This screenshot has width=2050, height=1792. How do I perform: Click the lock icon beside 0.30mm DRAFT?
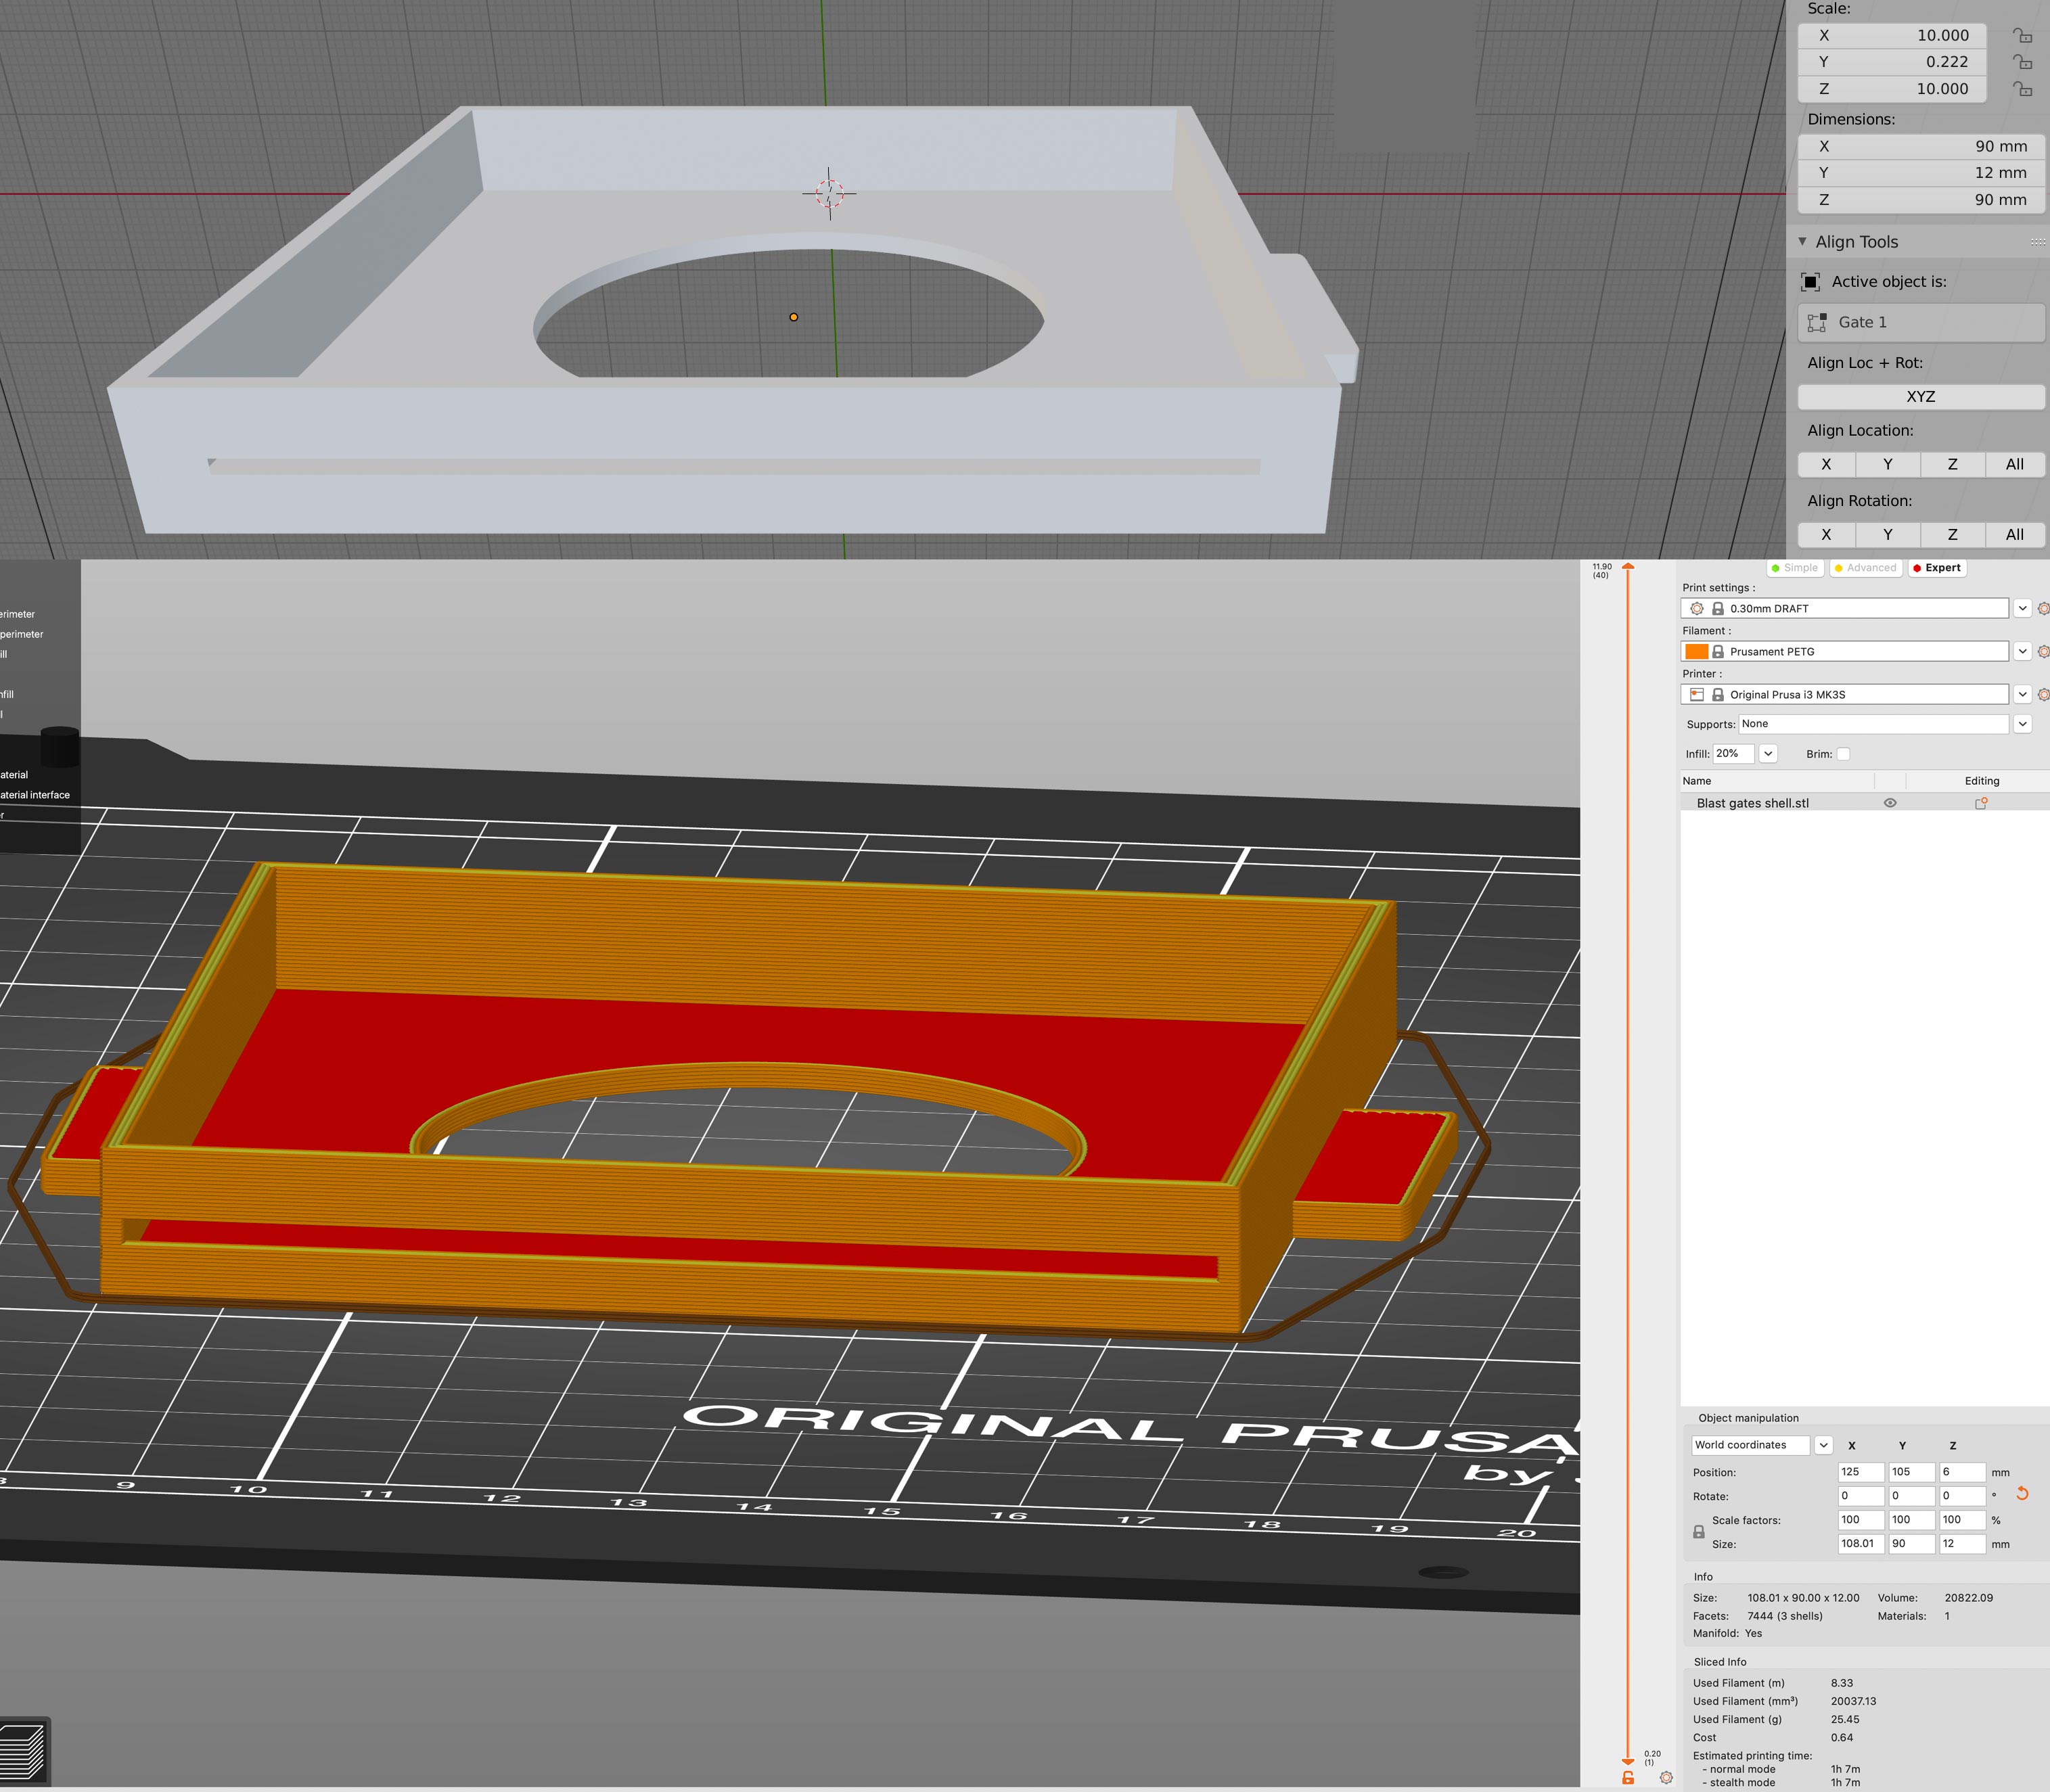(1718, 608)
